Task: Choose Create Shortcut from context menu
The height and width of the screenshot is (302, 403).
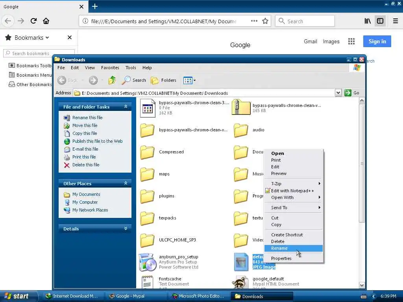Action: [294, 235]
